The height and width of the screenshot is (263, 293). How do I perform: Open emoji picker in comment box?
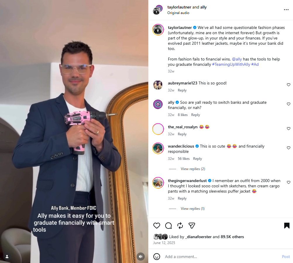click(157, 257)
